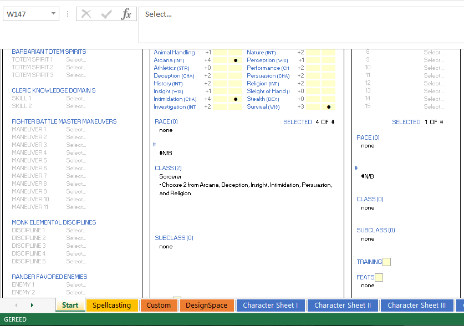The image size is (464, 326).
Task: Click the Nature (INT) skill label
Action: tap(261, 52)
